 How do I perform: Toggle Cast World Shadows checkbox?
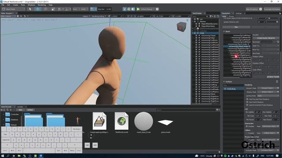click(247, 102)
